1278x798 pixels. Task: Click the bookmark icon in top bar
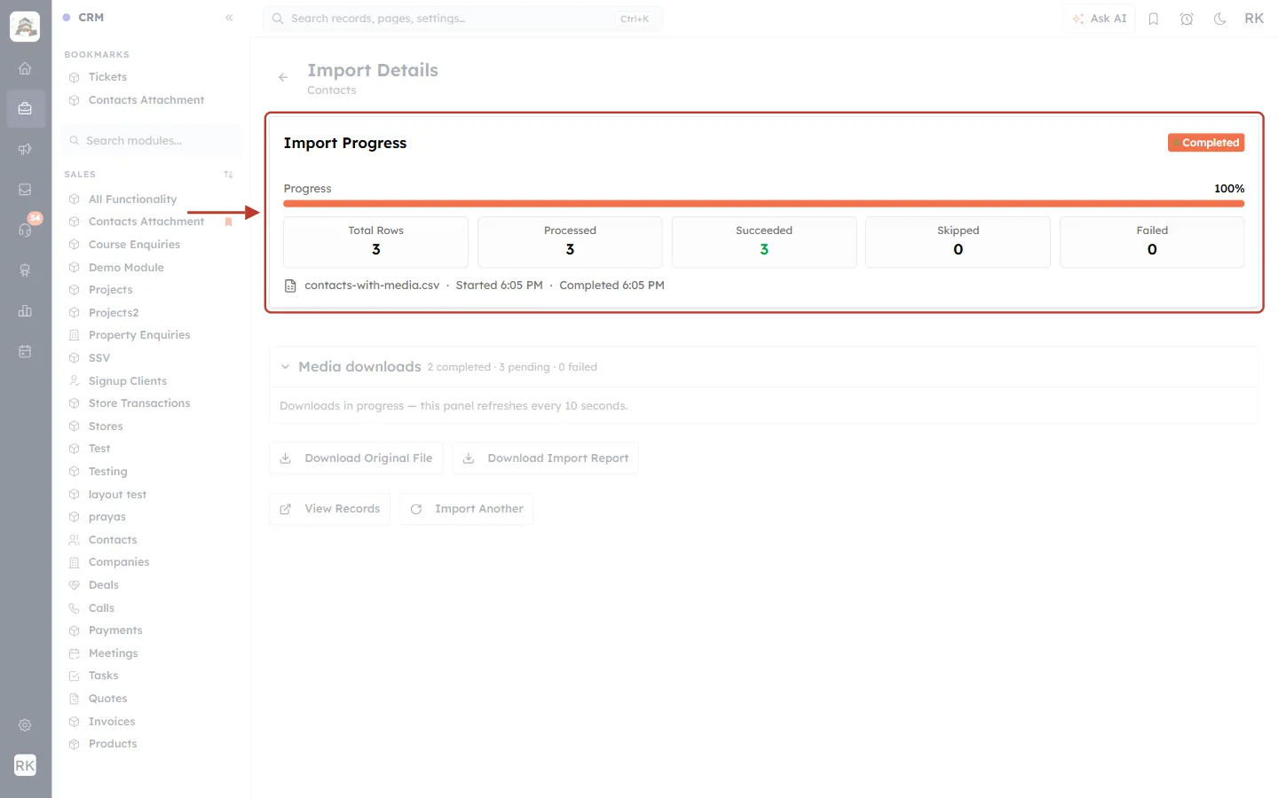coord(1154,19)
